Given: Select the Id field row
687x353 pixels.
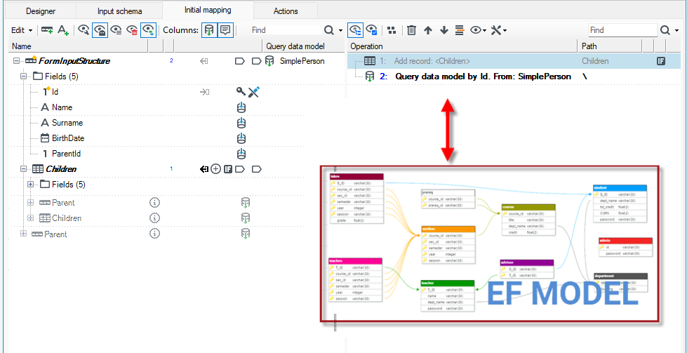Looking at the screenshot, I should point(156,92).
